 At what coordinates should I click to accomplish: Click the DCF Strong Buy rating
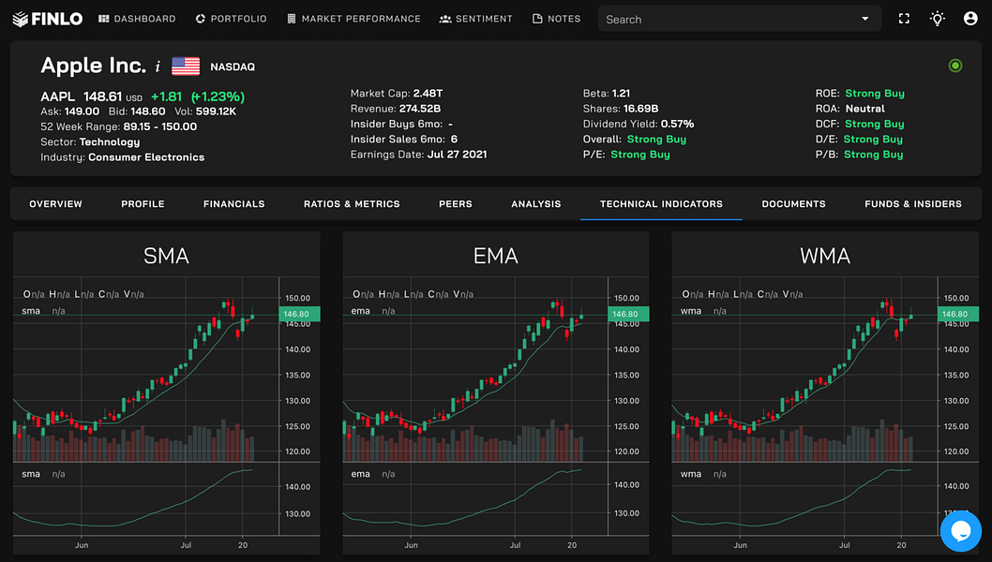[x=874, y=124]
